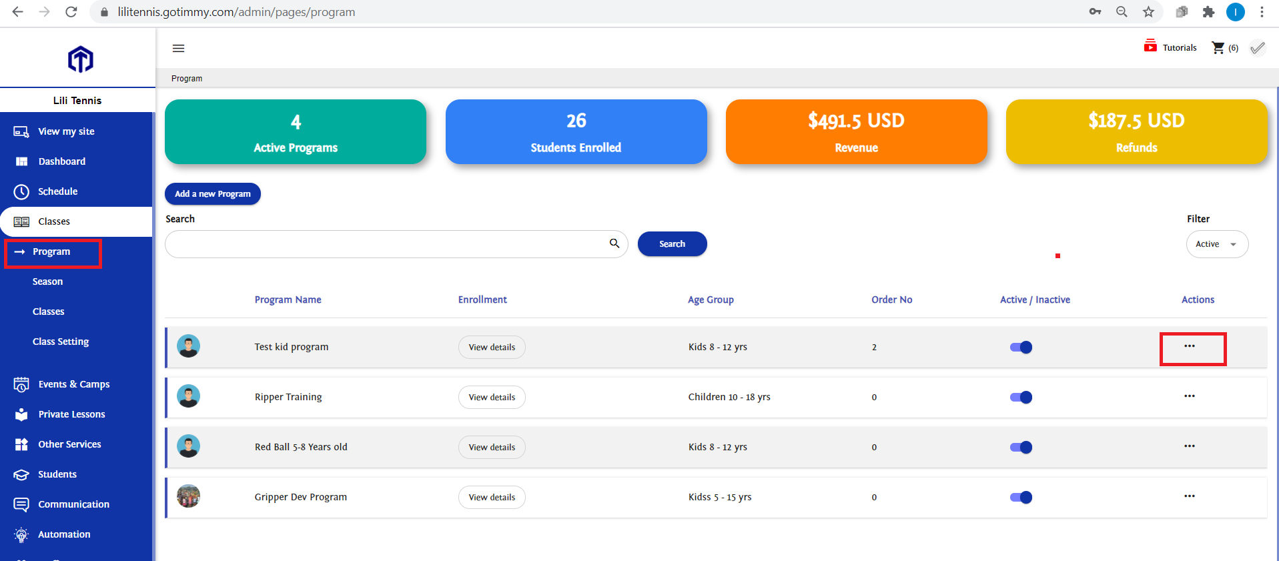This screenshot has height=561, width=1279.
Task: Click the checkmark icon in header
Action: [1258, 48]
